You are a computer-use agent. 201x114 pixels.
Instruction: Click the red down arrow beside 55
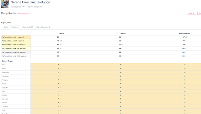(122, 45)
